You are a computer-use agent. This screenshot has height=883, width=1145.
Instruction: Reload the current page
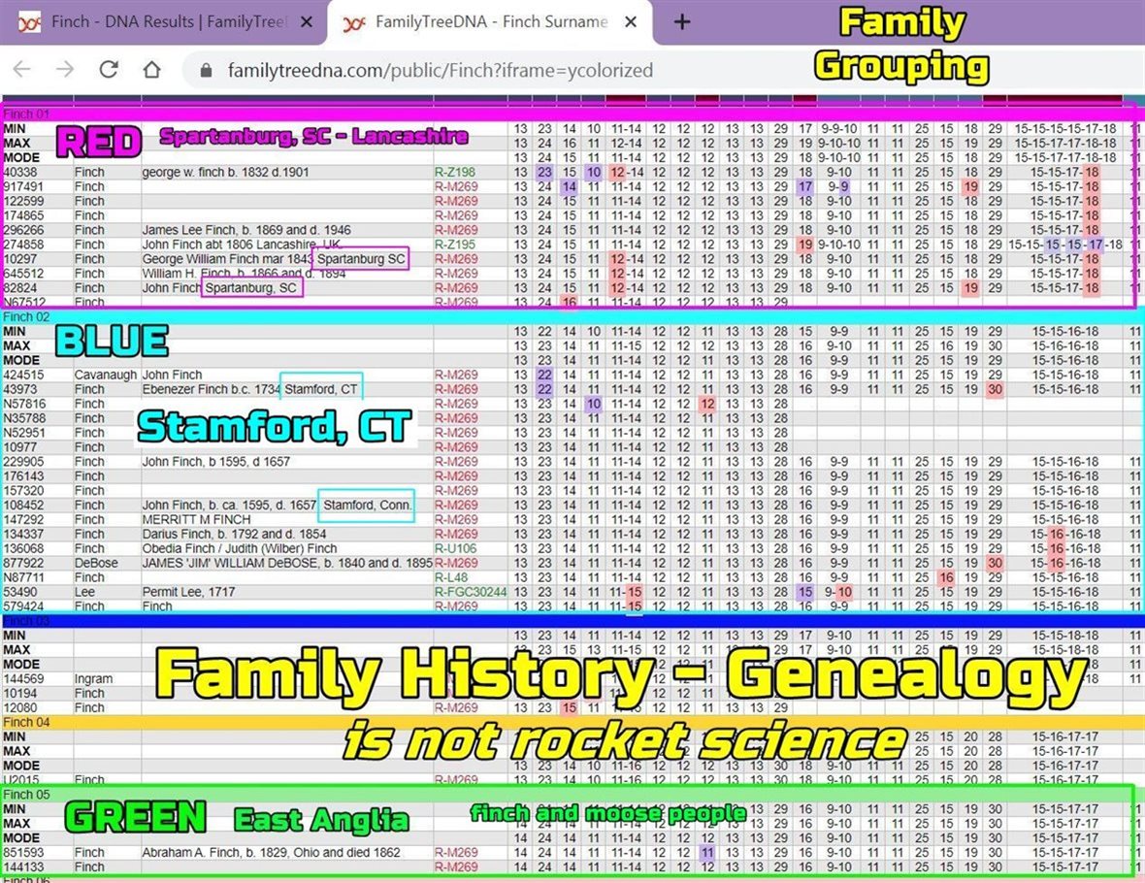(109, 70)
